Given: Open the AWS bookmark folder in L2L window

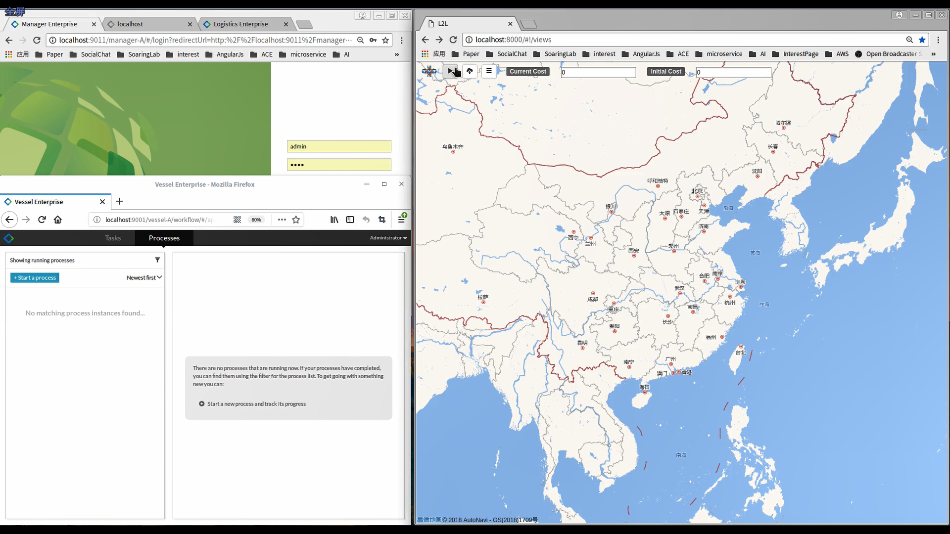Looking at the screenshot, I should tap(837, 54).
